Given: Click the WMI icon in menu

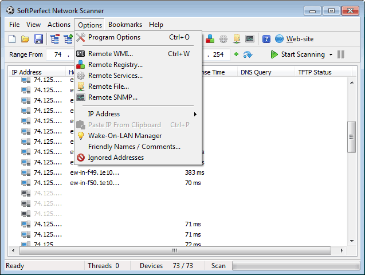Looking at the screenshot, I should 81,54.
